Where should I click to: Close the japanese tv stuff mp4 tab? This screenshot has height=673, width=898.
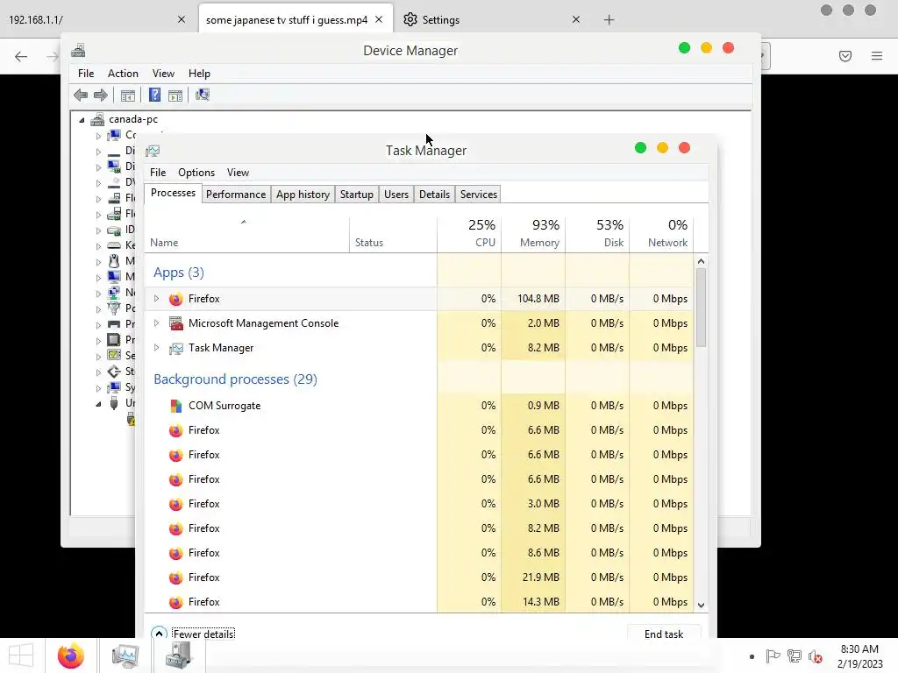(379, 19)
